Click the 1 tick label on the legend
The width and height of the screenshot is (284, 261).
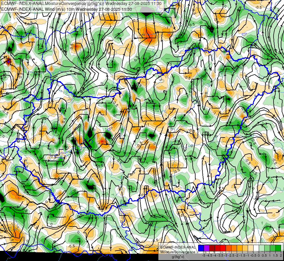click(x=270, y=255)
